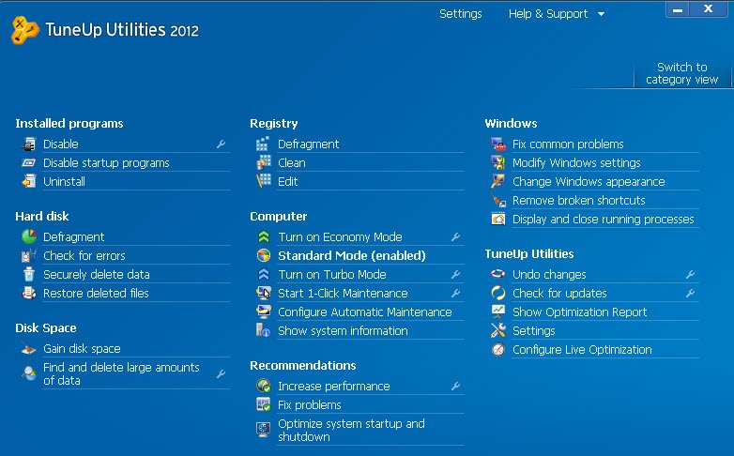Click the Restore deleted files icon

pyautogui.click(x=28, y=293)
